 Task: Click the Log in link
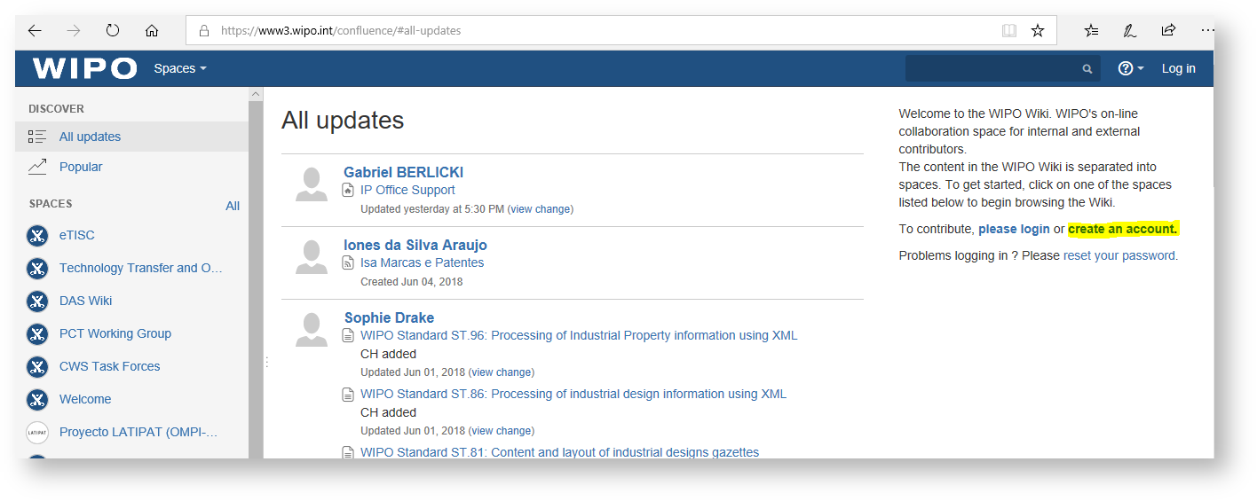click(x=1178, y=68)
